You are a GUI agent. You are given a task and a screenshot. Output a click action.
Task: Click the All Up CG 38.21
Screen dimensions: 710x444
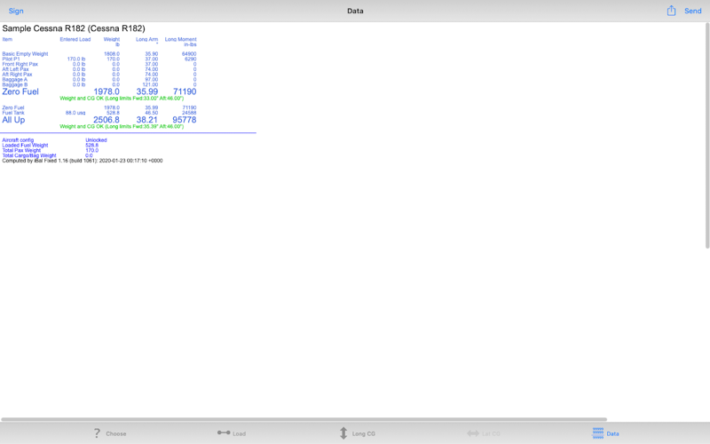[147, 120]
